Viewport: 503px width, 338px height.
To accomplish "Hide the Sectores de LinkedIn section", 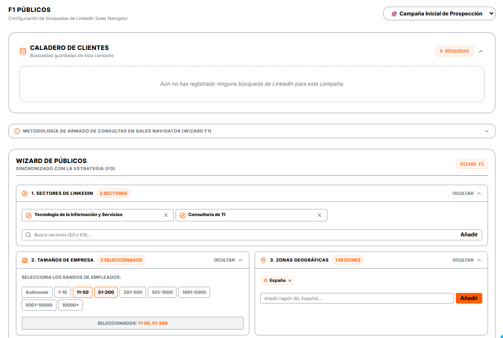I will (467, 194).
